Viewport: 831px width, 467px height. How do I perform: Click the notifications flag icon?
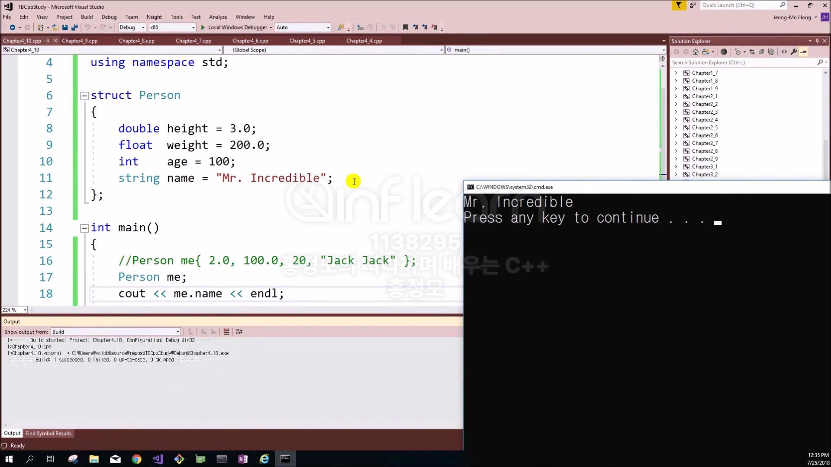pos(679,5)
